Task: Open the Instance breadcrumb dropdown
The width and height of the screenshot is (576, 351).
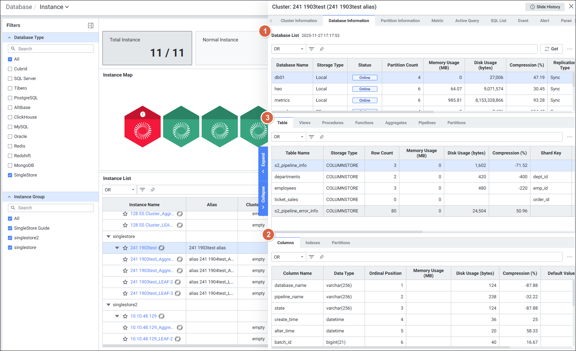Action: tap(54, 7)
